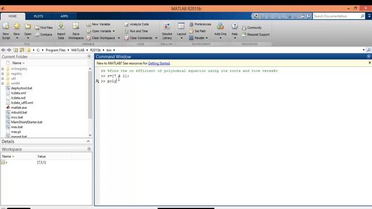The height and width of the screenshot is (209, 372).
Task: Expand the win64 folder
Action: (2, 84)
